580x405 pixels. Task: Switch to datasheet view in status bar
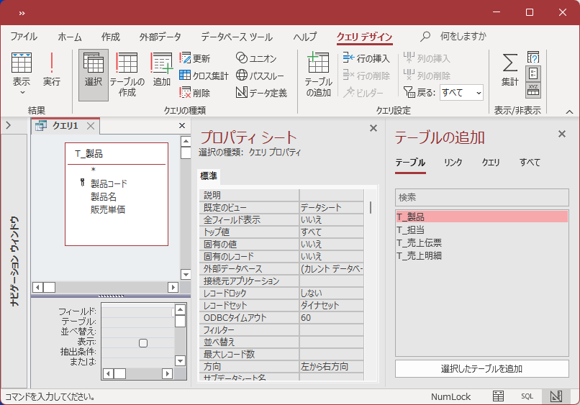pyautogui.click(x=498, y=396)
